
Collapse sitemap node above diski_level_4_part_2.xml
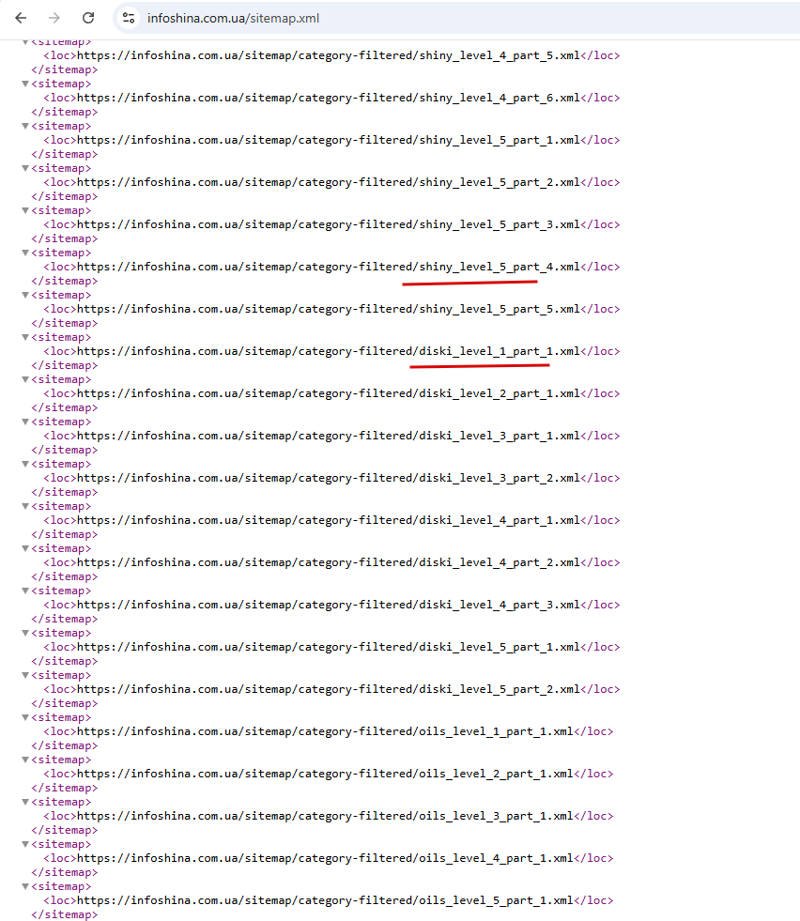click(x=25, y=548)
